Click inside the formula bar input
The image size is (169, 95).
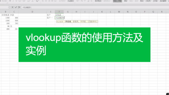pyautogui.click(x=95, y=7)
